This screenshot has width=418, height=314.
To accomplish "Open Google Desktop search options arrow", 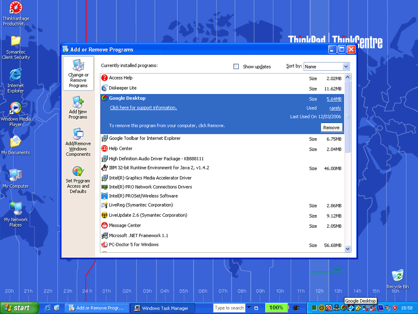I will point(249,307).
